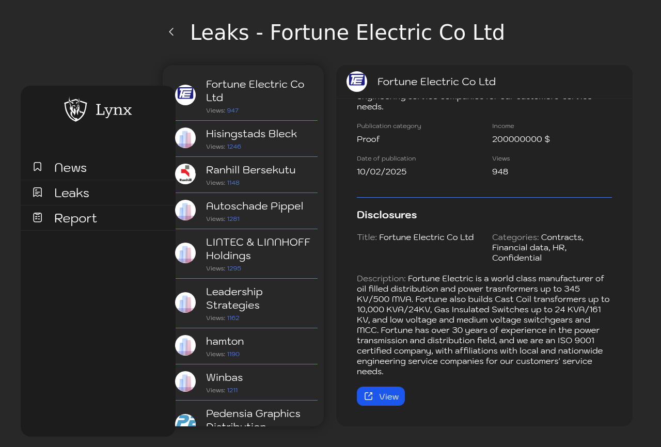661x447 pixels.
Task: Select the Ranhill Bersekutu leak entry
Action: pos(246,175)
